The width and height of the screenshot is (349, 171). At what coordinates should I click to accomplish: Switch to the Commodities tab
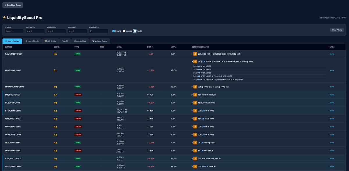pyautogui.click(x=80, y=41)
